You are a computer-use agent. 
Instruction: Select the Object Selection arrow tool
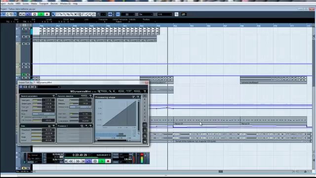(x=54, y=14)
